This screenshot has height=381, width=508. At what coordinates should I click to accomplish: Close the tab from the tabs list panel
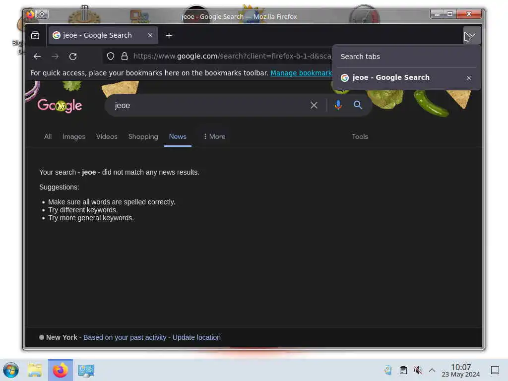(468, 78)
